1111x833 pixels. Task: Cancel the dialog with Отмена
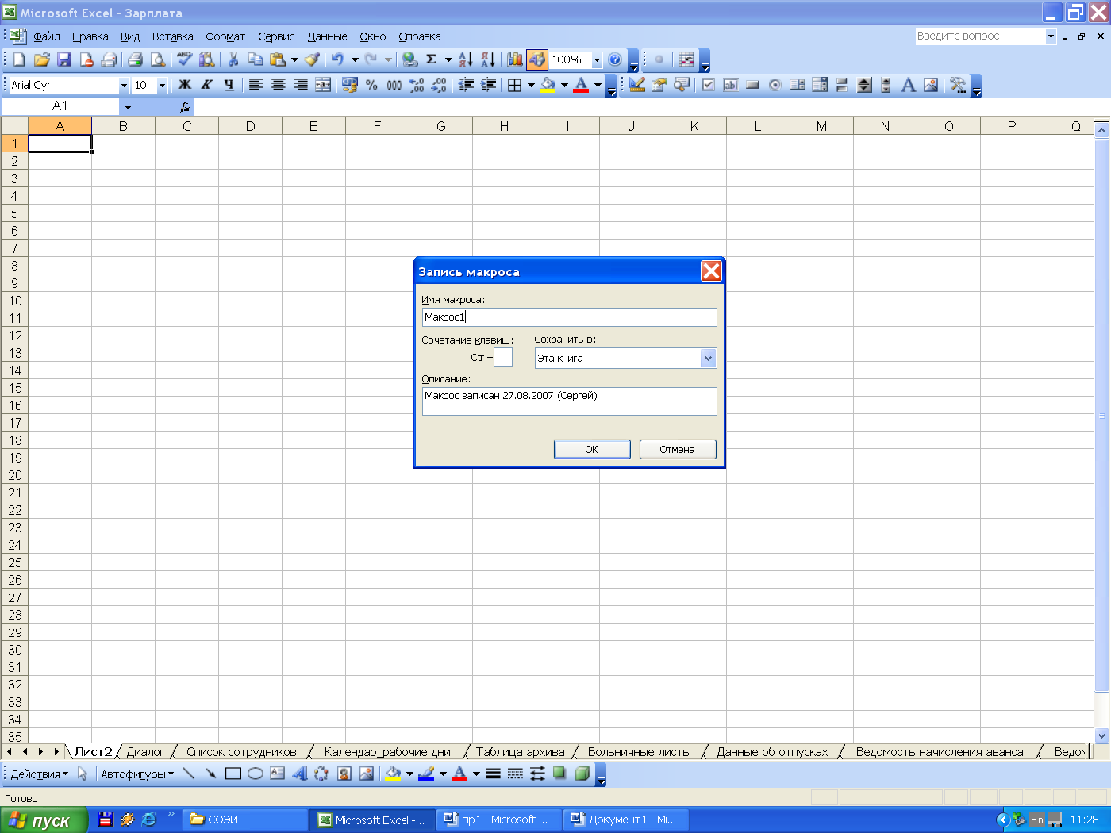tap(678, 449)
